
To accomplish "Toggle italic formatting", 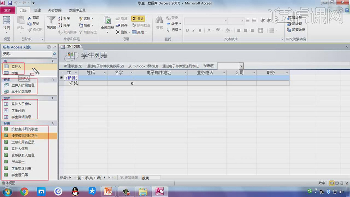I will point(193,30).
